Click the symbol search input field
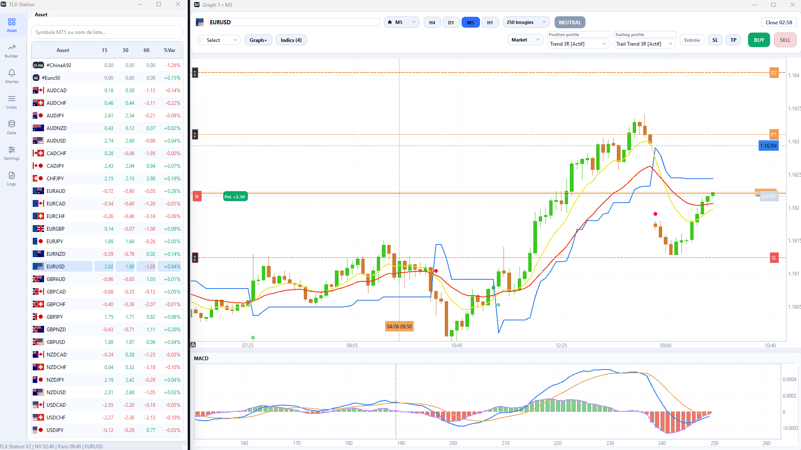801x450 pixels. pyautogui.click(x=107, y=32)
